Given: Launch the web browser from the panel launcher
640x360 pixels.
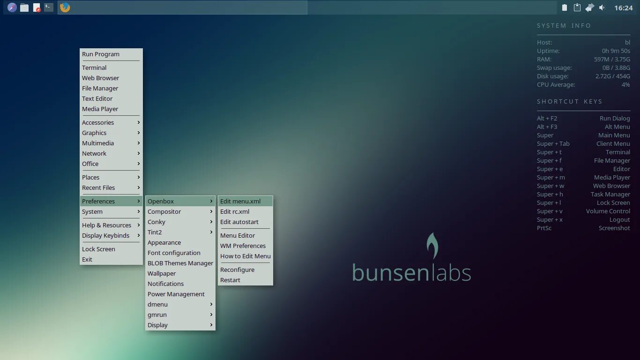Looking at the screenshot, I should 12,7.
